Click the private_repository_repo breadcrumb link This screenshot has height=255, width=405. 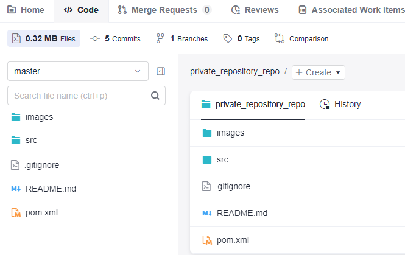(235, 71)
